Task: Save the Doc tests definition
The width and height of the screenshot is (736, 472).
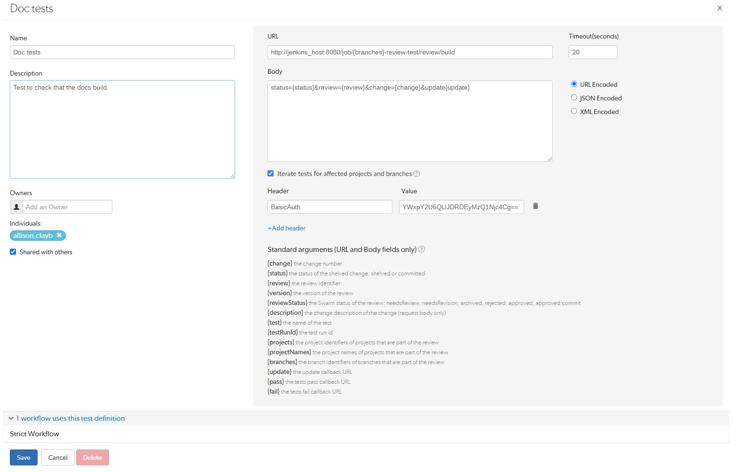Action: point(23,457)
